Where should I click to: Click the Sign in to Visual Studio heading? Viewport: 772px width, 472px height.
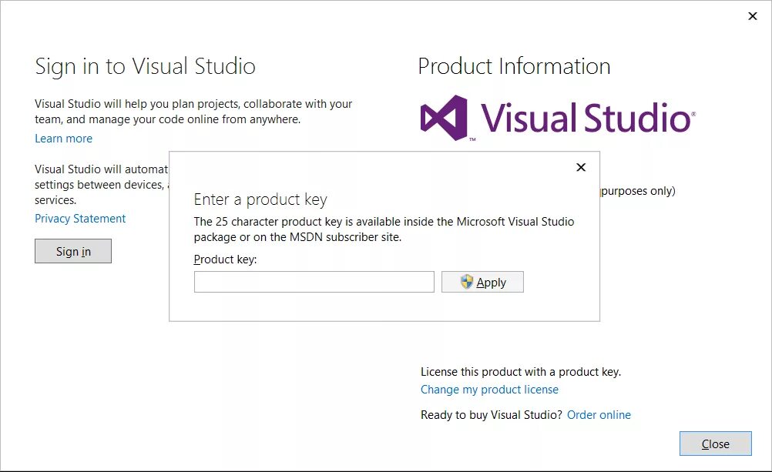[145, 66]
